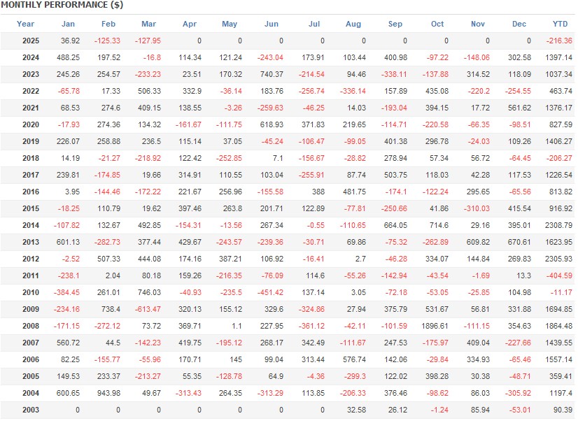Click 2011 YTD loss -404.59

tap(559, 275)
